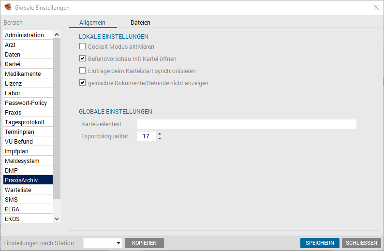Enable Cockpit-Modus aktivieren checkbox

[83, 46]
